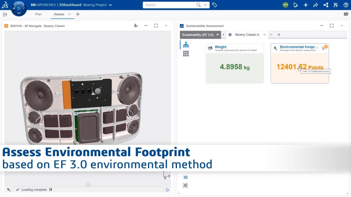Maximize the Sustainability Assessment widget

click(332, 26)
